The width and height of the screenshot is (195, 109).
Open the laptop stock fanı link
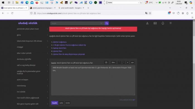click(x=60, y=48)
